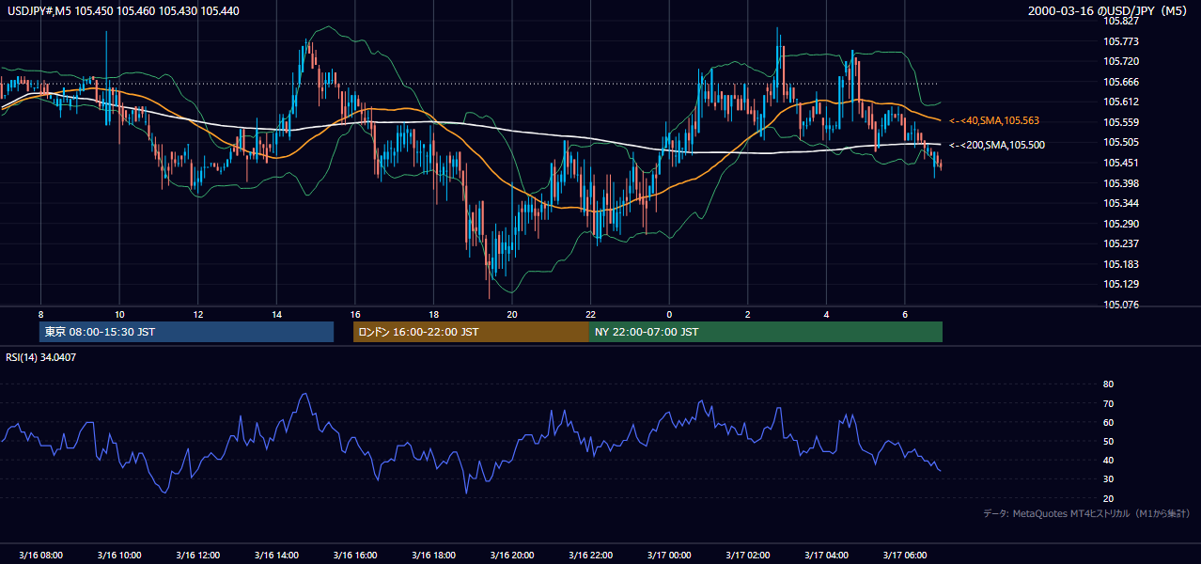Click the RSI(14) 34.0407 indicator label
This screenshot has height=564, width=1201.
tap(39, 357)
